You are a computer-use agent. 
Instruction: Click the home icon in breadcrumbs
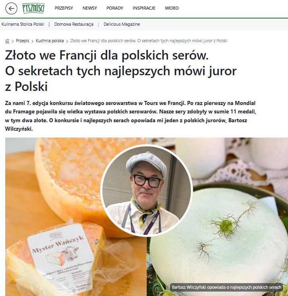pos(7,41)
